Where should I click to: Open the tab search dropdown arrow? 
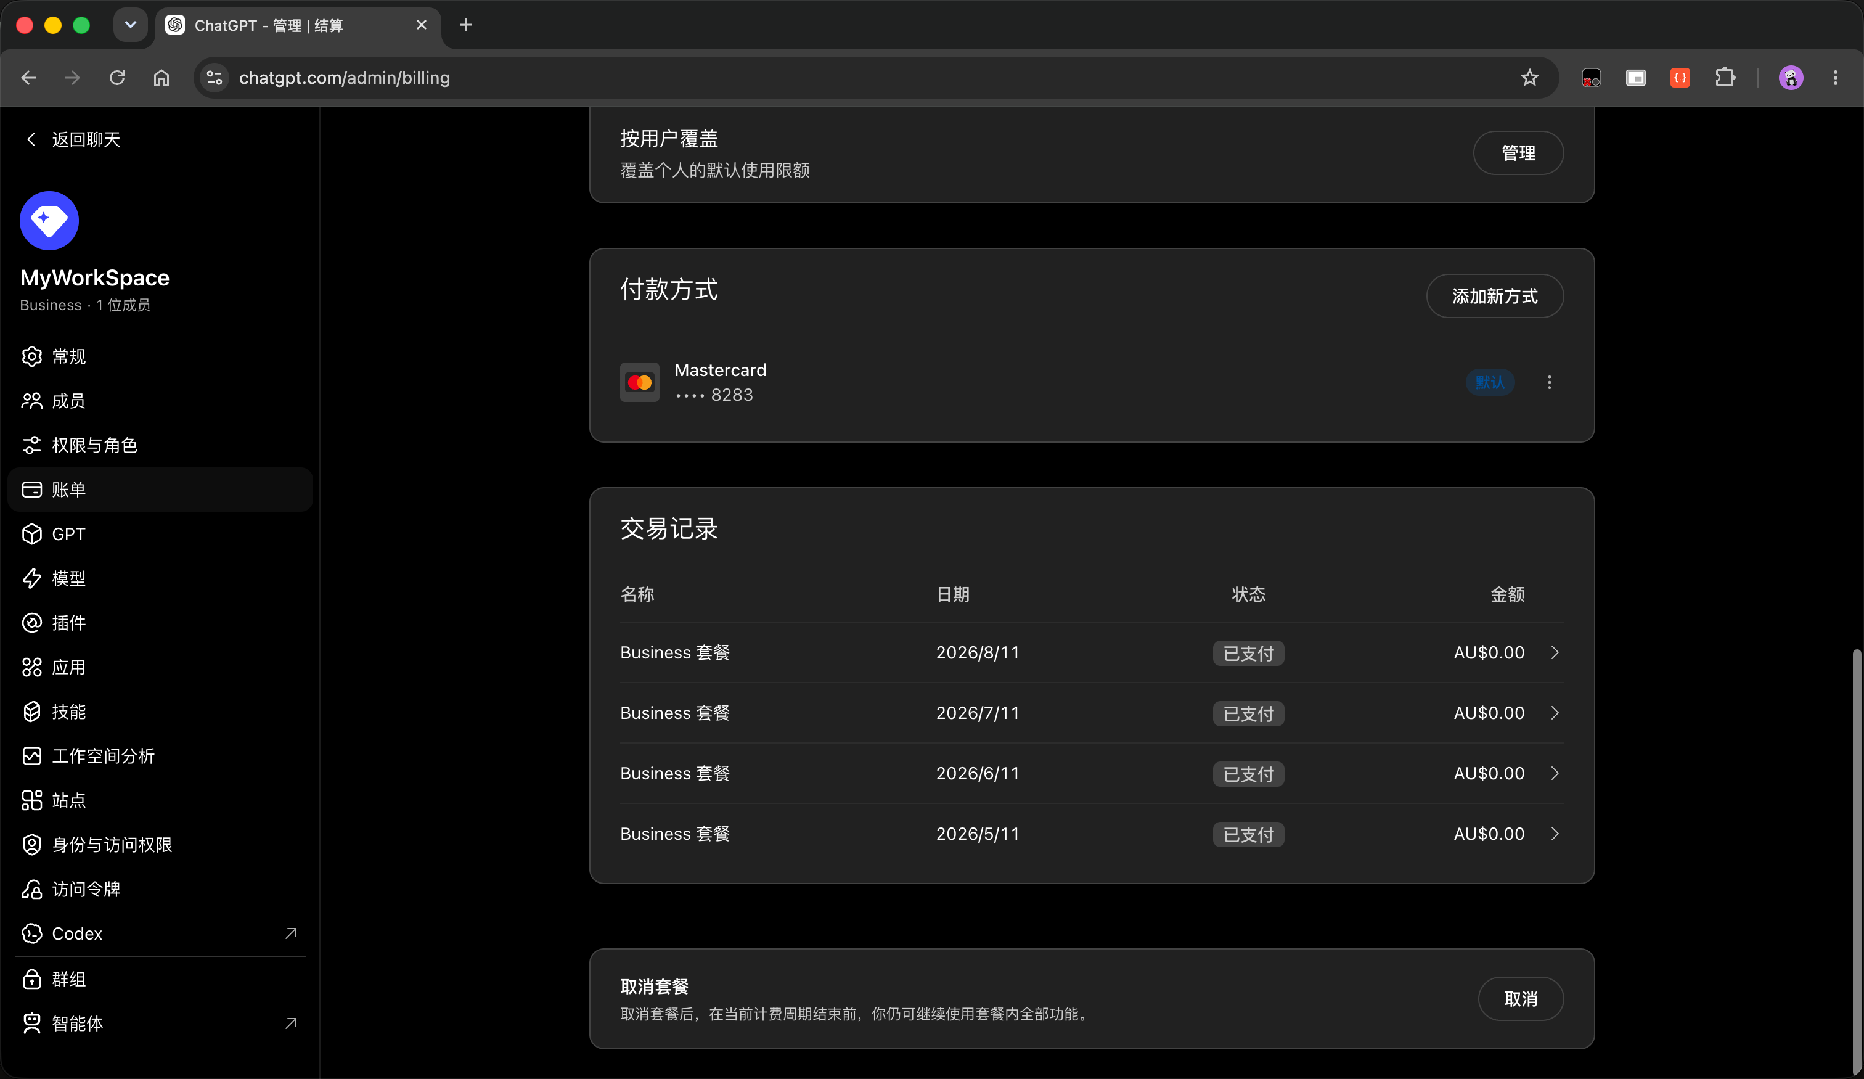tap(131, 25)
